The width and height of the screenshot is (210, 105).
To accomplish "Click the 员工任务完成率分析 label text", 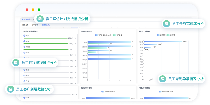I will [x=188, y=24].
